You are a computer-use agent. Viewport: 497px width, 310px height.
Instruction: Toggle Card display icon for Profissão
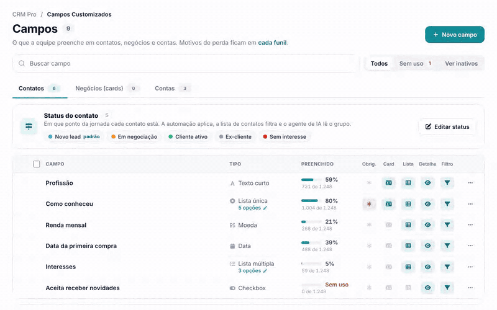[x=389, y=183]
